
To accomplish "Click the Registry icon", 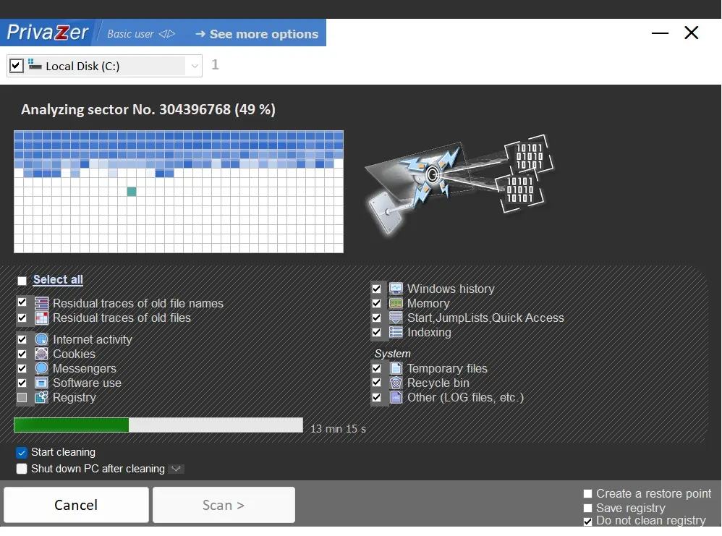I will pos(41,397).
